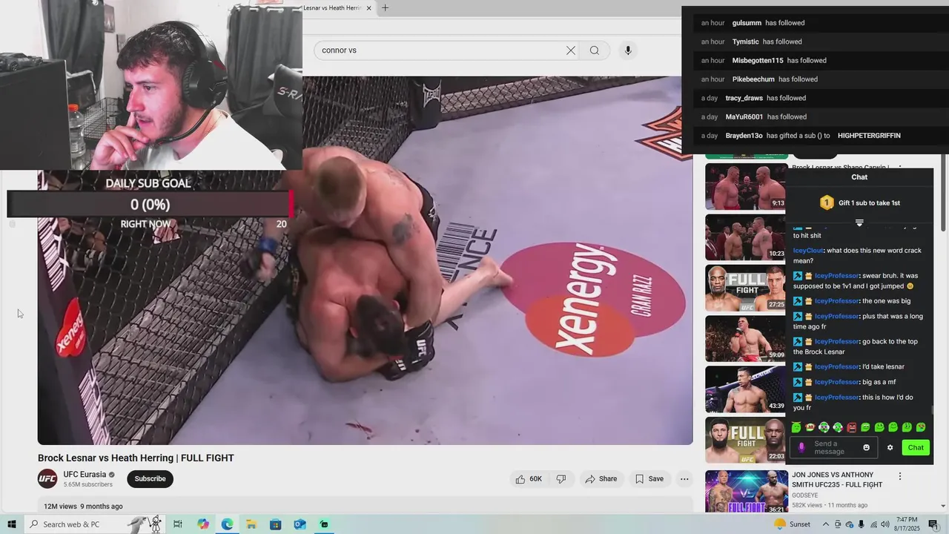Image resolution: width=949 pixels, height=534 pixels.
Task: Click the Brock Lesnar fight video player
Action: coord(366,260)
